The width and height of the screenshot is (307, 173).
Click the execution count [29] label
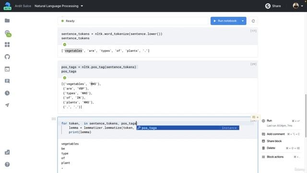(253, 64)
